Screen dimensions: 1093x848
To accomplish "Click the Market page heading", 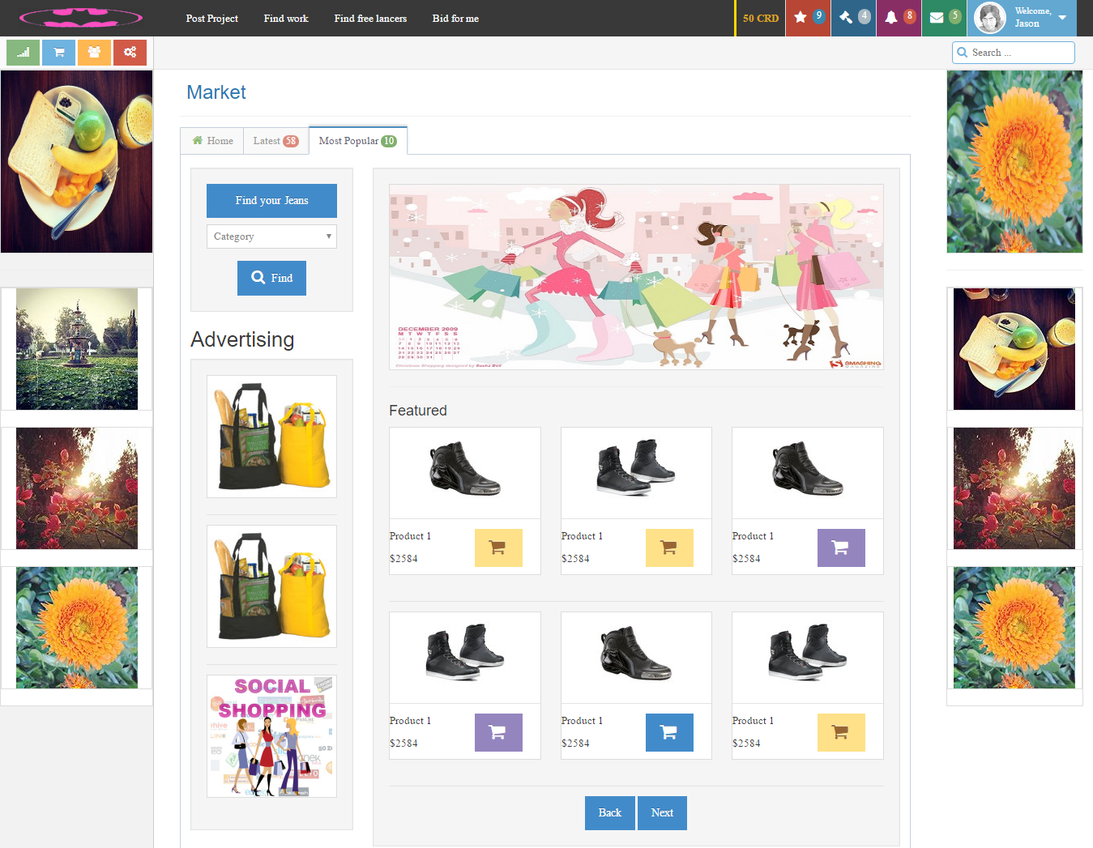I will [x=216, y=92].
